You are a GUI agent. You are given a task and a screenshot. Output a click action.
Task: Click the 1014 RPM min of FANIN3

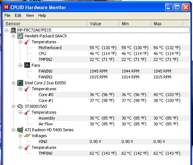point(131,77)
